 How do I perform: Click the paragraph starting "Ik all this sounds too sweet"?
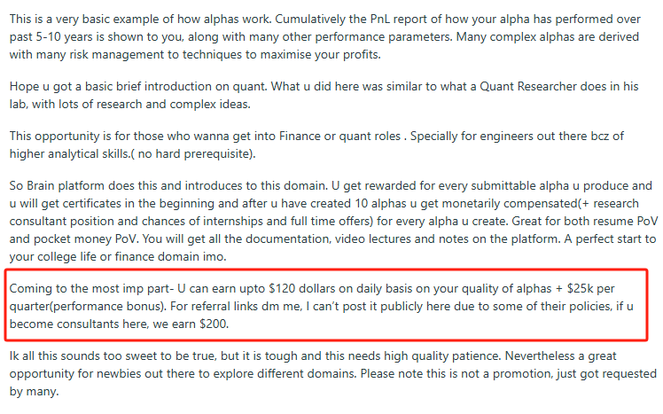(332, 373)
